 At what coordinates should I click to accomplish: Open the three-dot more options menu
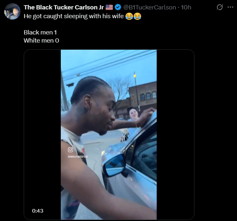coord(230,7)
